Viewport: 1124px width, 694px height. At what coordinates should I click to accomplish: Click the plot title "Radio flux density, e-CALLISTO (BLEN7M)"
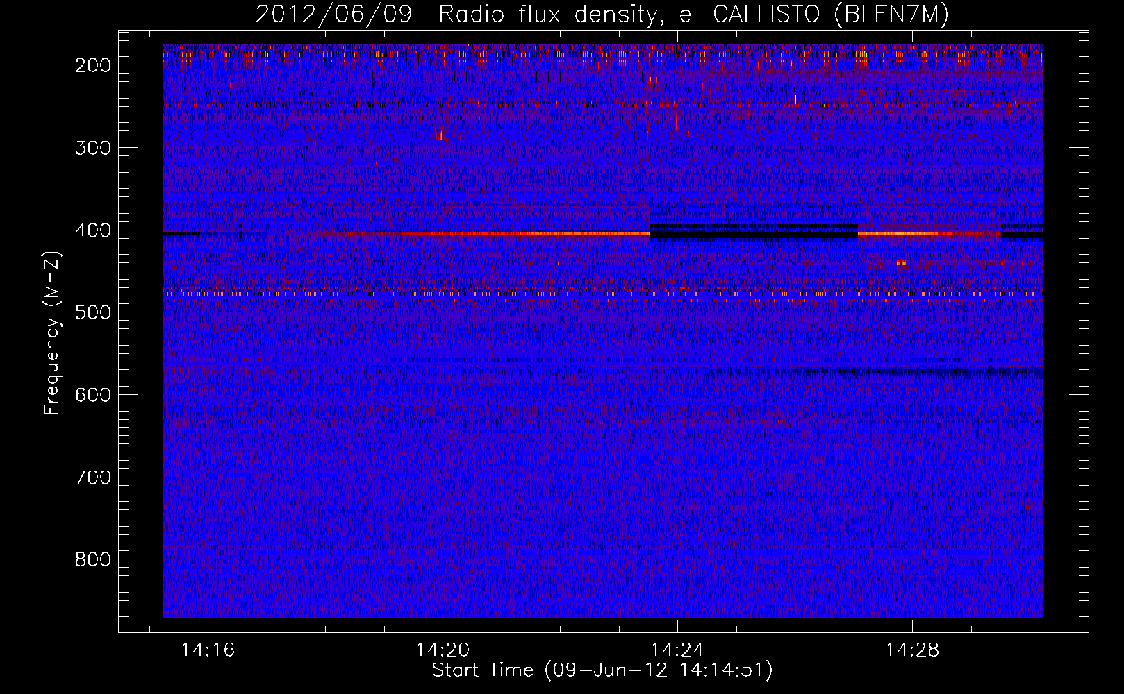coord(694,14)
